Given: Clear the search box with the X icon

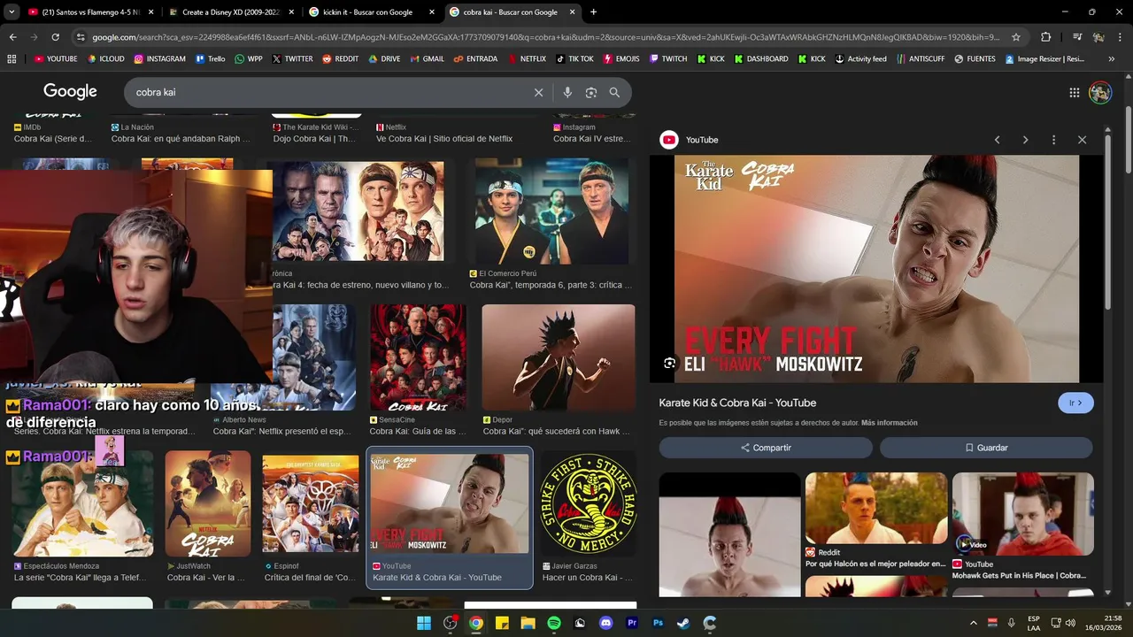Looking at the screenshot, I should (x=538, y=92).
